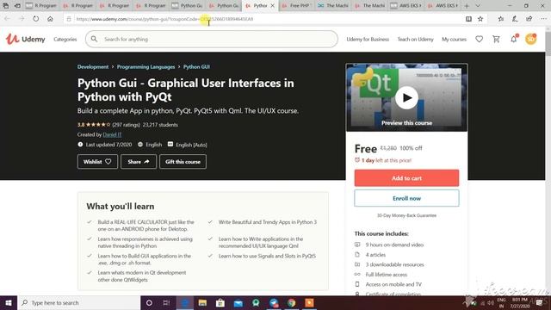Click Add to cart button
Image resolution: width=551 pixels, height=310 pixels.
pos(406,178)
